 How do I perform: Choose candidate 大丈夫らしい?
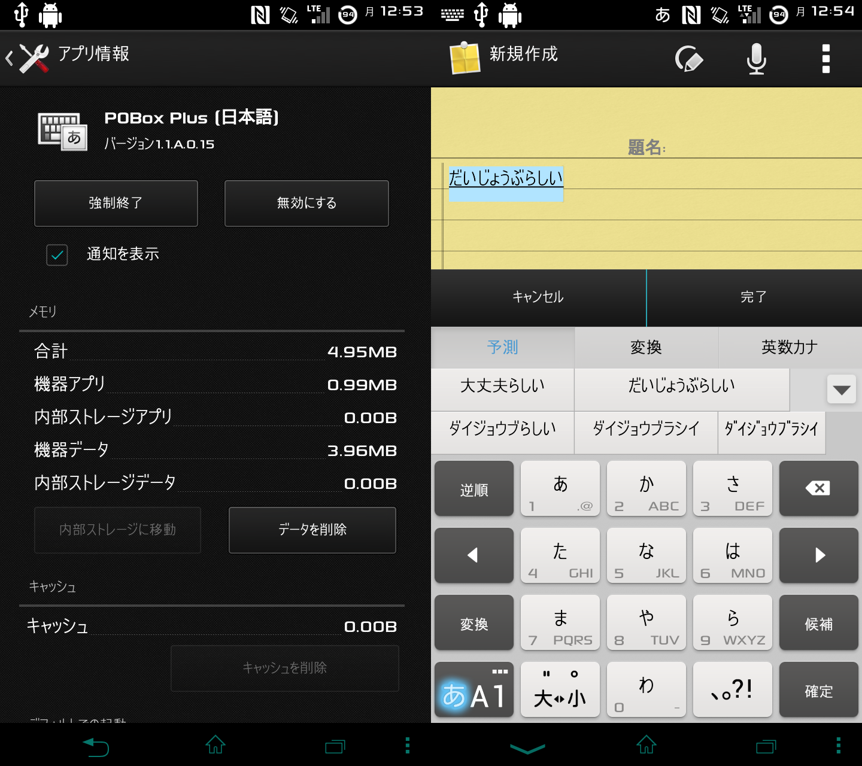pyautogui.click(x=502, y=390)
